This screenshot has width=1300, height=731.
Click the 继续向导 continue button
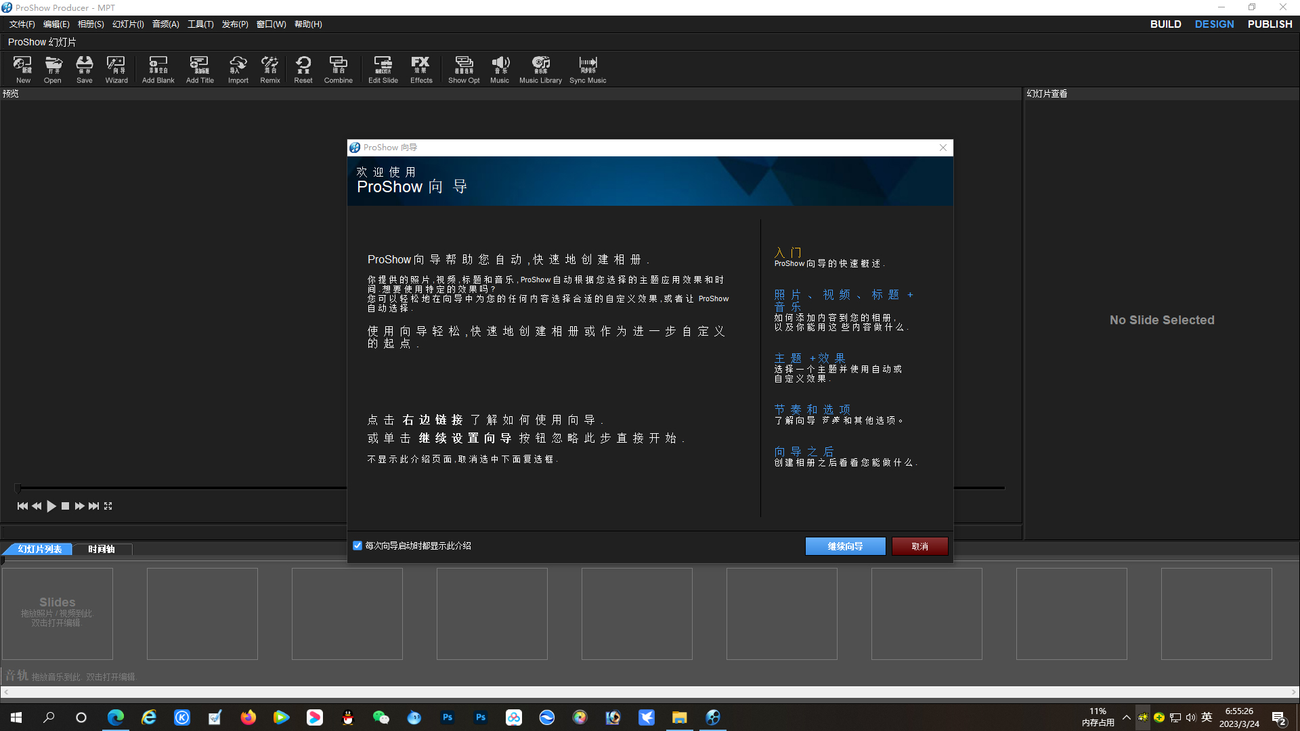coord(845,546)
